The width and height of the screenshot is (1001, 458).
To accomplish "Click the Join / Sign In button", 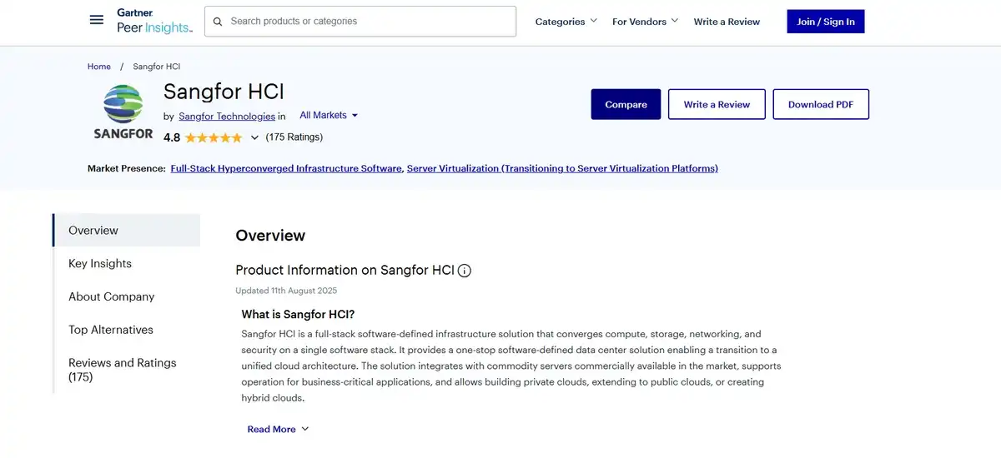I will coord(826,22).
